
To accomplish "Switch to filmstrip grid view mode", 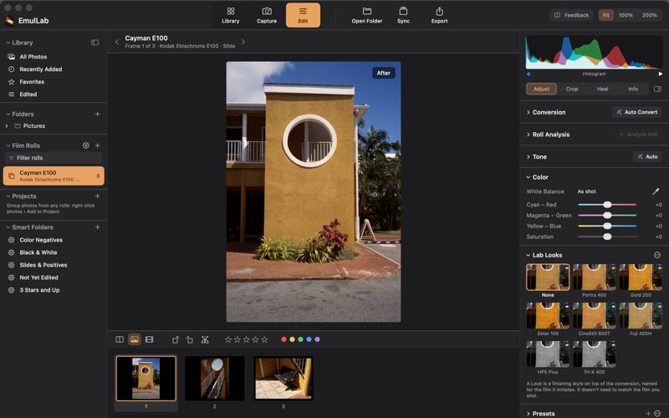I will tap(150, 339).
